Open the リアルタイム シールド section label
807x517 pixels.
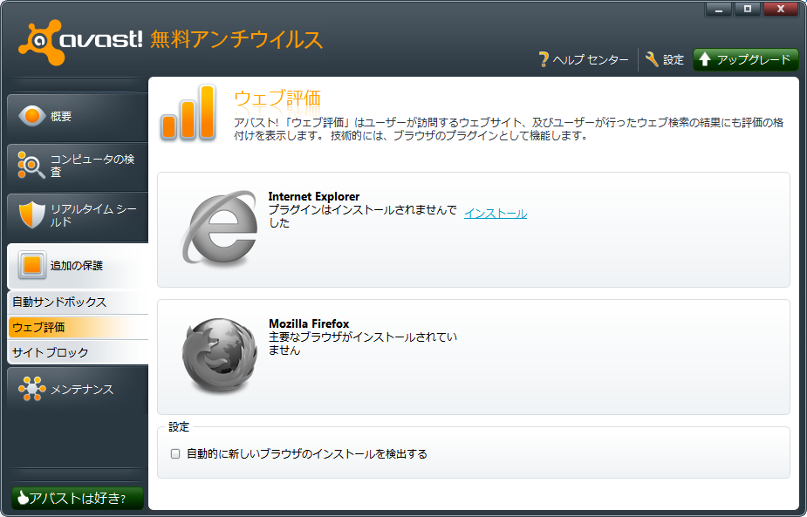[x=93, y=215]
